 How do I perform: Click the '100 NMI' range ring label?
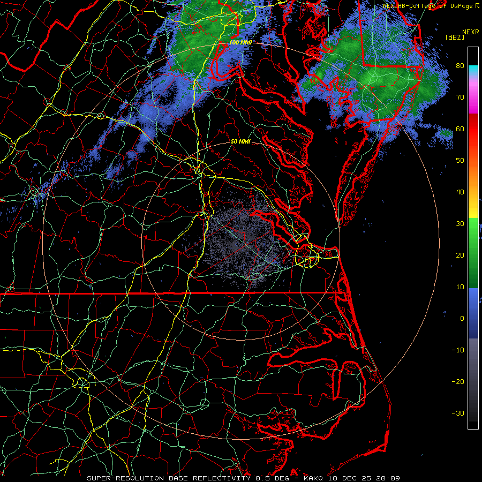[x=240, y=42]
